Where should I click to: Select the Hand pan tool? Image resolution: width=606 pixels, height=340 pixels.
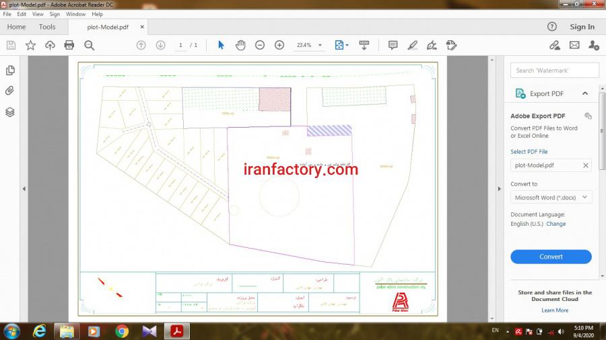coord(240,45)
